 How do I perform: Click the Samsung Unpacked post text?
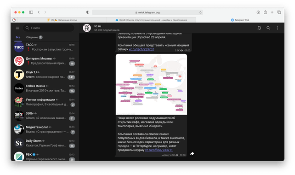(153, 41)
